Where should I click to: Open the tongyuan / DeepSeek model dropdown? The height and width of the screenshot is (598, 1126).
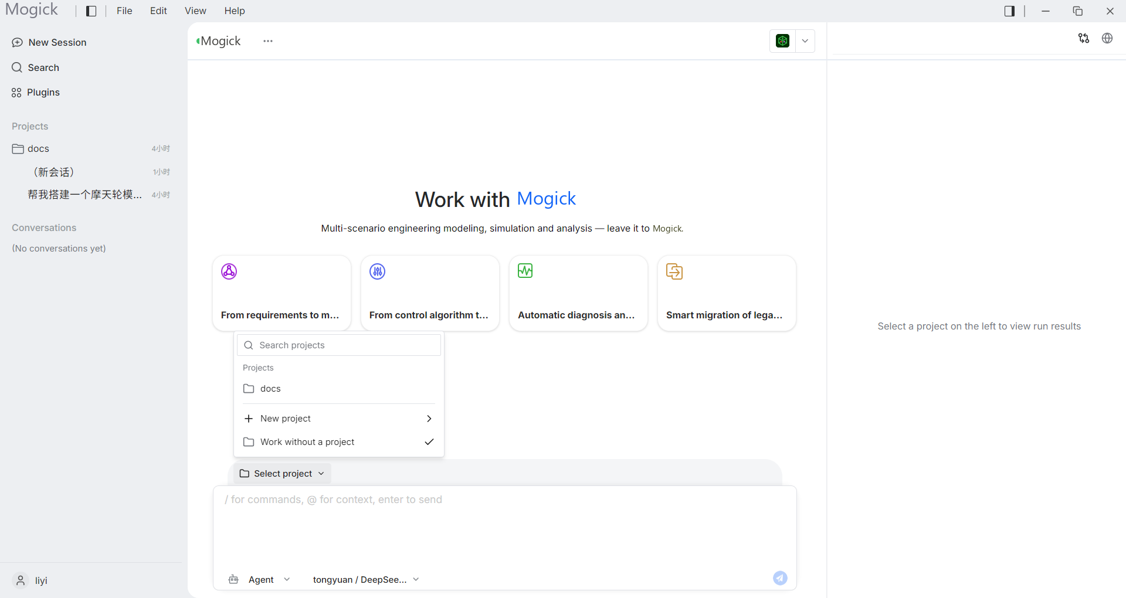coord(366,579)
